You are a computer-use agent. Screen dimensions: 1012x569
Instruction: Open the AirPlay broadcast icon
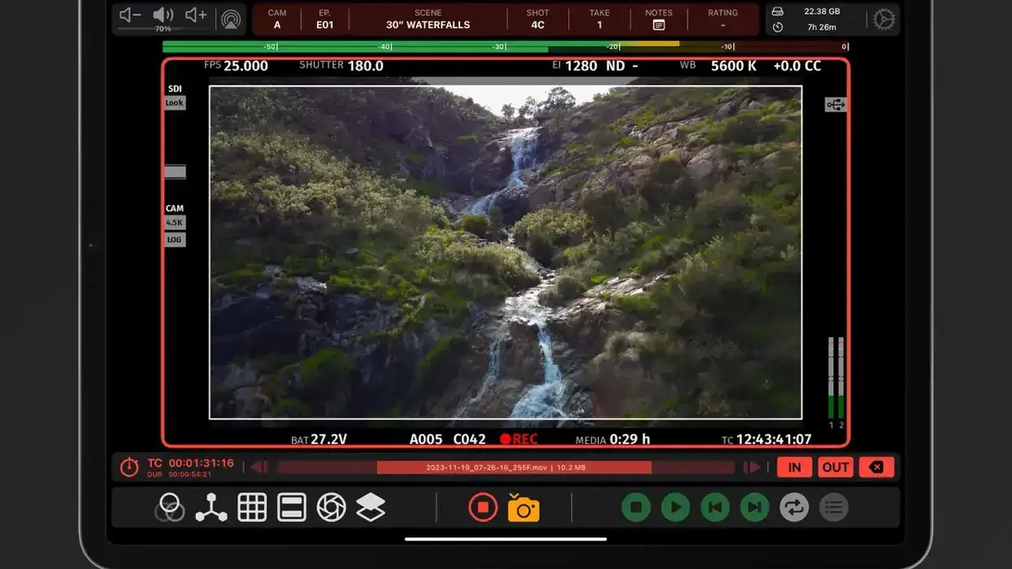231,19
